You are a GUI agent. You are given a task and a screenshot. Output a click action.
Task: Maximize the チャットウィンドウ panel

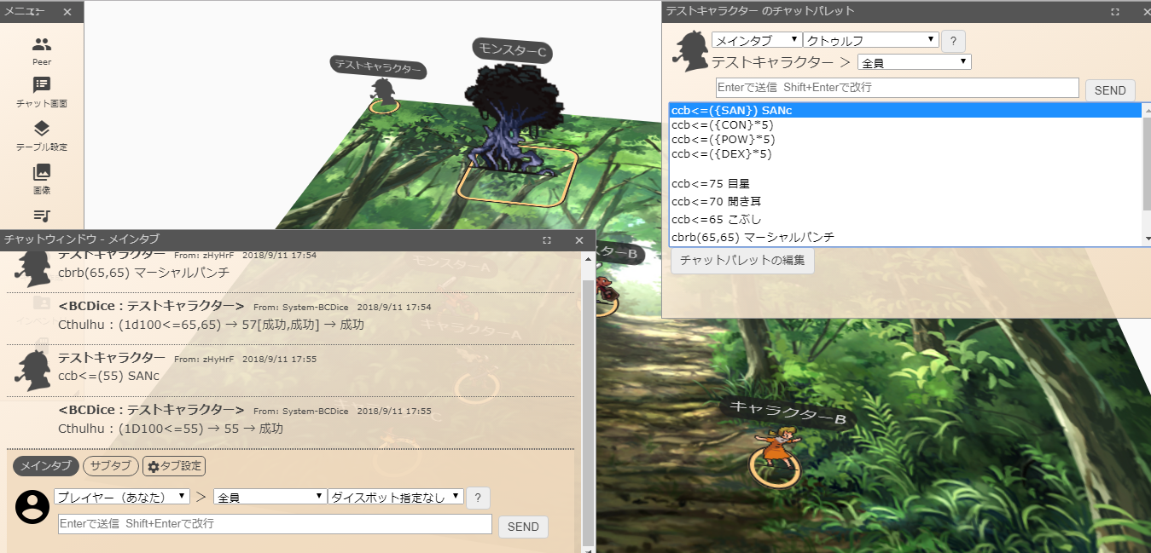pyautogui.click(x=547, y=240)
